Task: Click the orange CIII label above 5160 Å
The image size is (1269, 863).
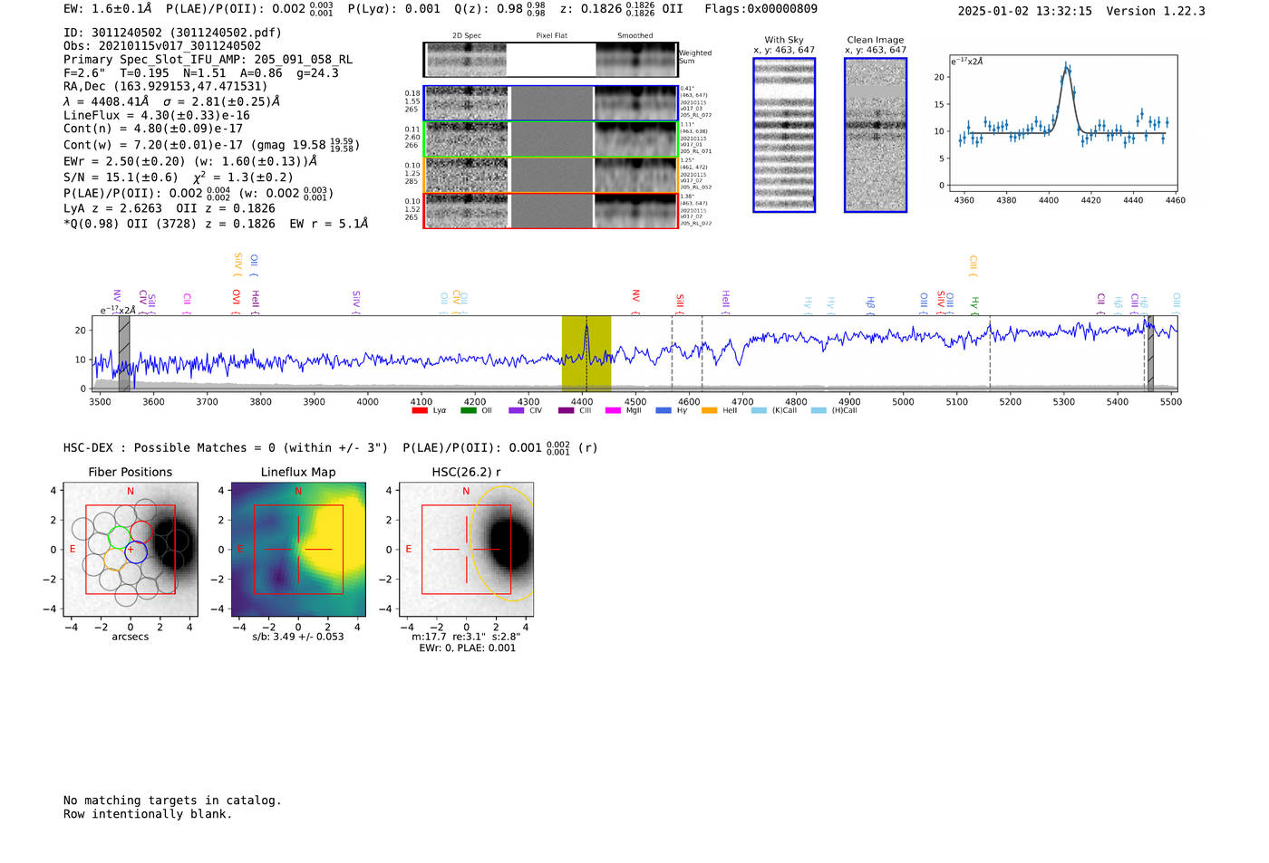Action: point(974,266)
